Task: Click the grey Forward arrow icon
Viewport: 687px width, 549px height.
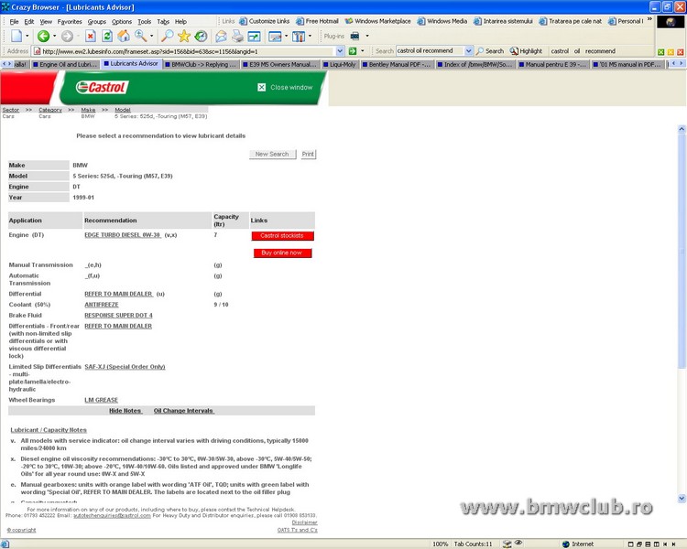Action: tap(67, 36)
